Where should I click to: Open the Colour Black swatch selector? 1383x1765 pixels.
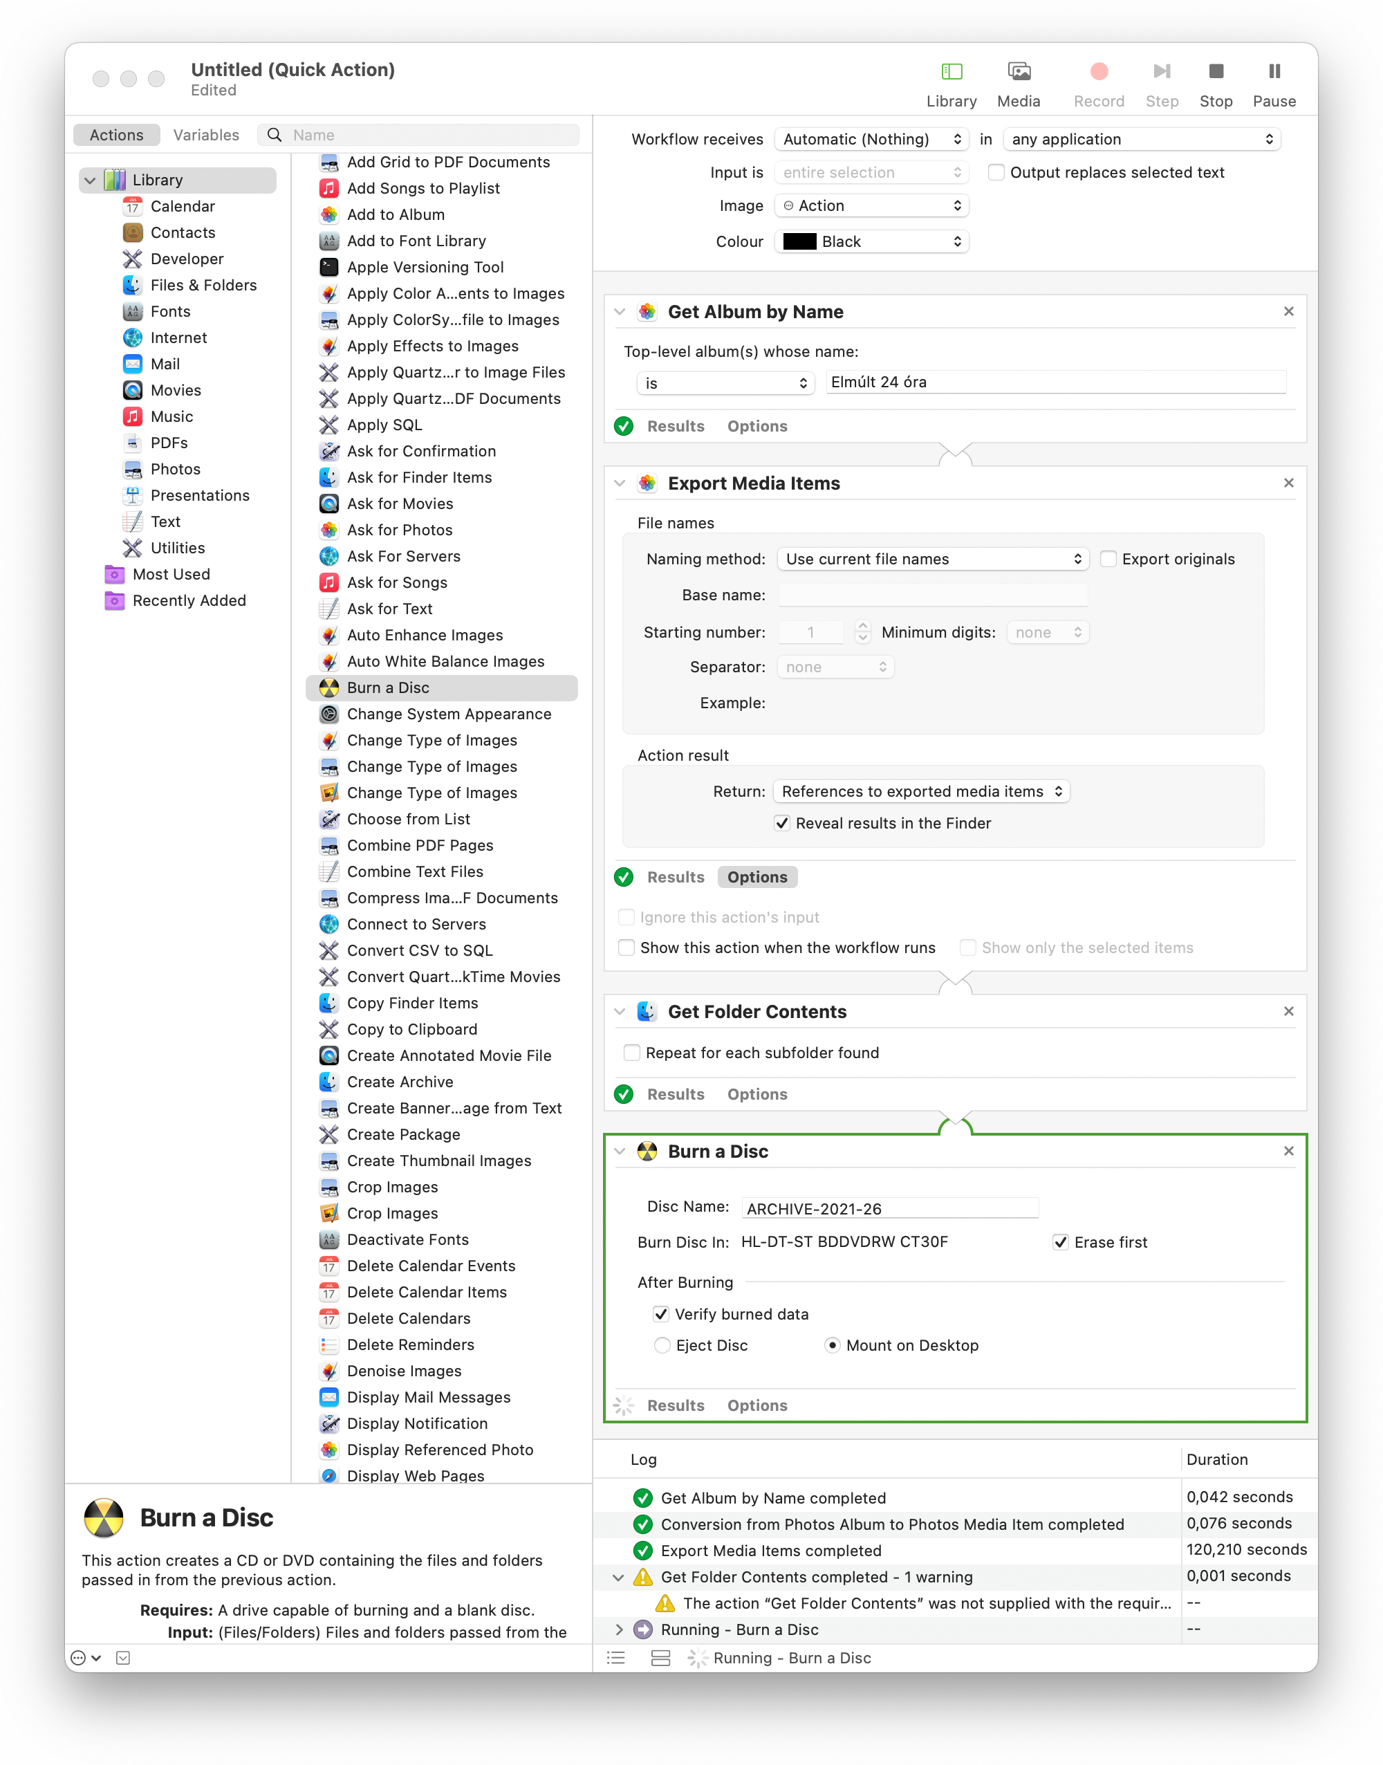click(871, 241)
